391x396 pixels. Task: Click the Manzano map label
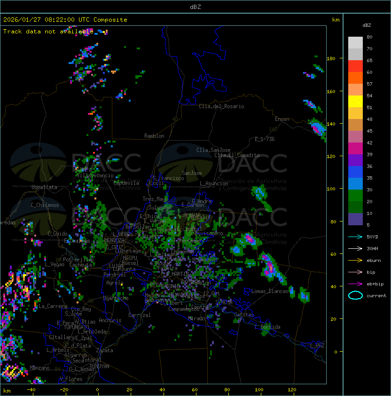click(39, 368)
